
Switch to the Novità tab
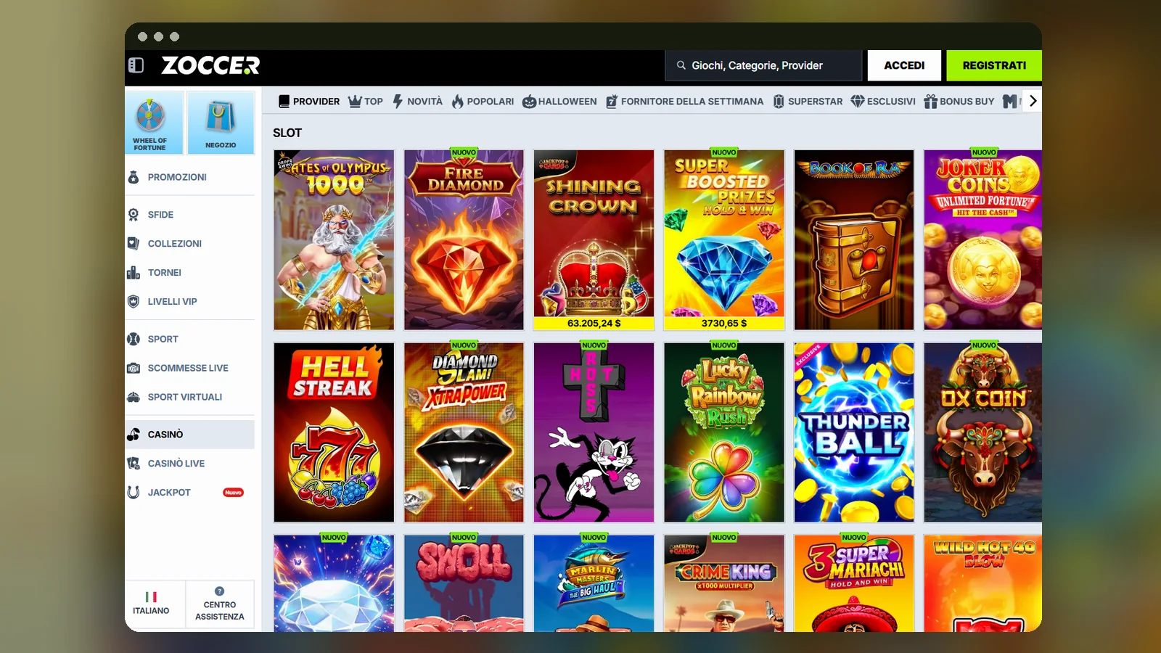[x=418, y=102]
